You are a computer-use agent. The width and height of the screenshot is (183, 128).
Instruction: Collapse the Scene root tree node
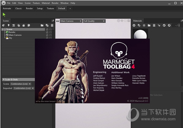pyautogui.click(x=2, y=29)
